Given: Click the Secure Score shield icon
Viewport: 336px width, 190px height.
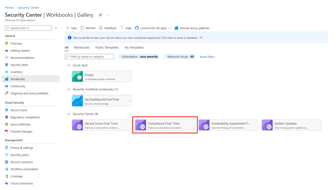Looking at the screenshot, I should [7, 110].
